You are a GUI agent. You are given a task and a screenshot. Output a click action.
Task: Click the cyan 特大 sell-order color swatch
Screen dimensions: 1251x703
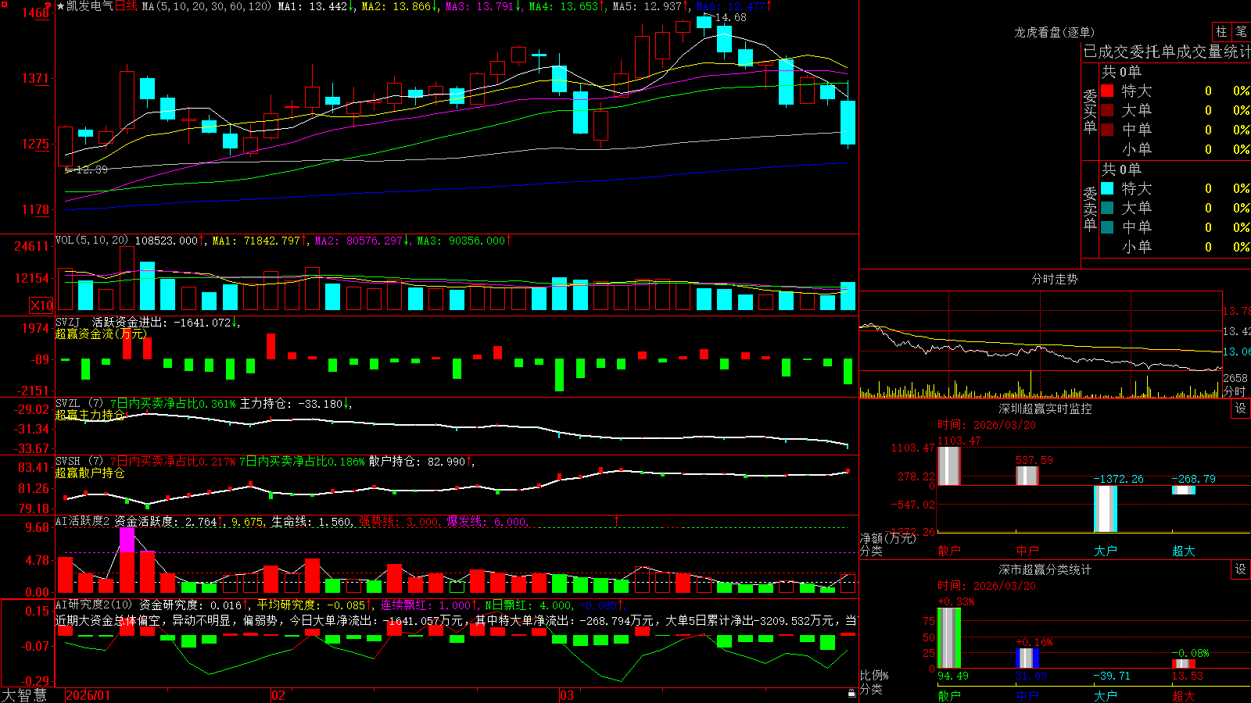pos(1107,188)
